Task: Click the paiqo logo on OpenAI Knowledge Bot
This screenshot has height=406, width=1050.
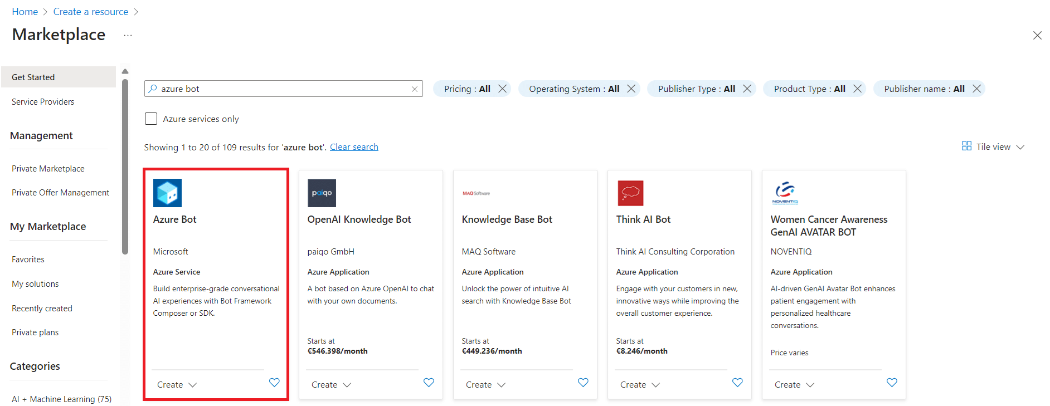Action: 322,193
